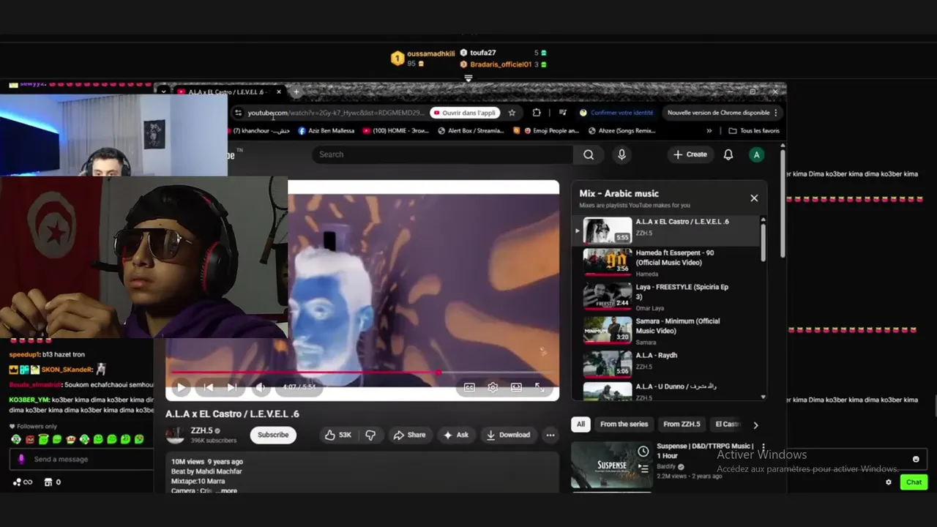The width and height of the screenshot is (937, 527).
Task: Close the Mix - Arabic music playlist panel
Action: tap(754, 198)
